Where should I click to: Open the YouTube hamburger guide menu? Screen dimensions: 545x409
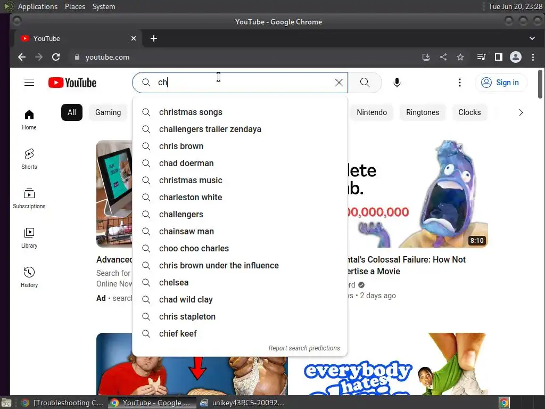[29, 83]
